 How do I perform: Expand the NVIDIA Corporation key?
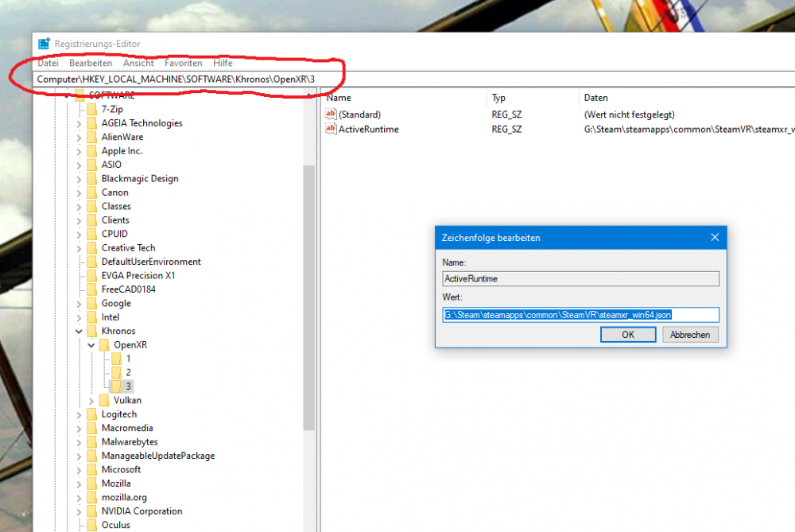coord(79,511)
